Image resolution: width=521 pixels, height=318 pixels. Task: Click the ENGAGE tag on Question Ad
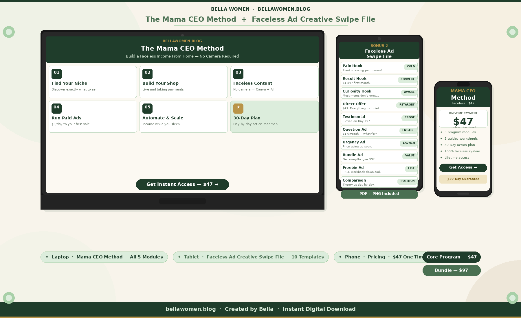coord(408,130)
